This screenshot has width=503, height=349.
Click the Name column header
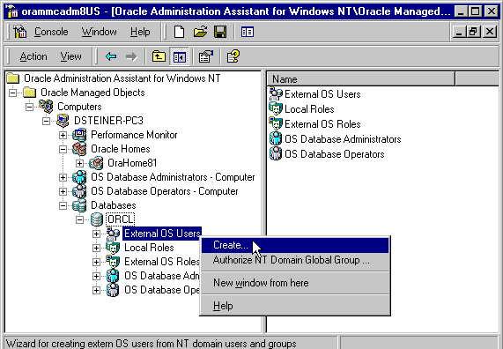click(x=360, y=79)
